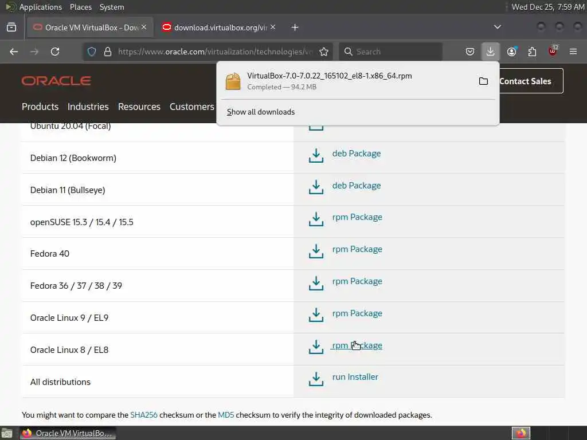Screen dimensions: 587x440
Task: Reload the current page
Action: 55,52
